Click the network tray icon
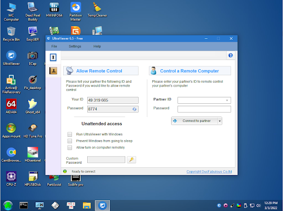The height and width of the screenshot is (211, 283). [252, 206]
